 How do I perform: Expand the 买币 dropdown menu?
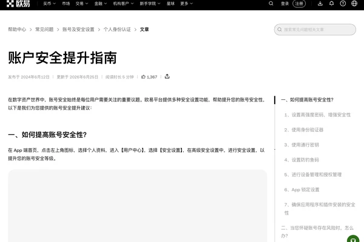tap(50, 4)
